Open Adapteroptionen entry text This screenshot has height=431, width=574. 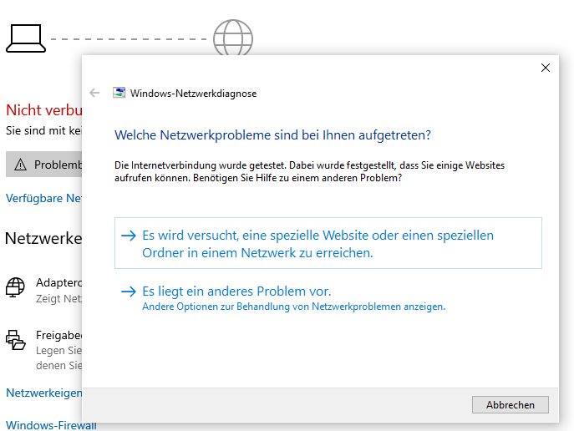[x=59, y=282]
